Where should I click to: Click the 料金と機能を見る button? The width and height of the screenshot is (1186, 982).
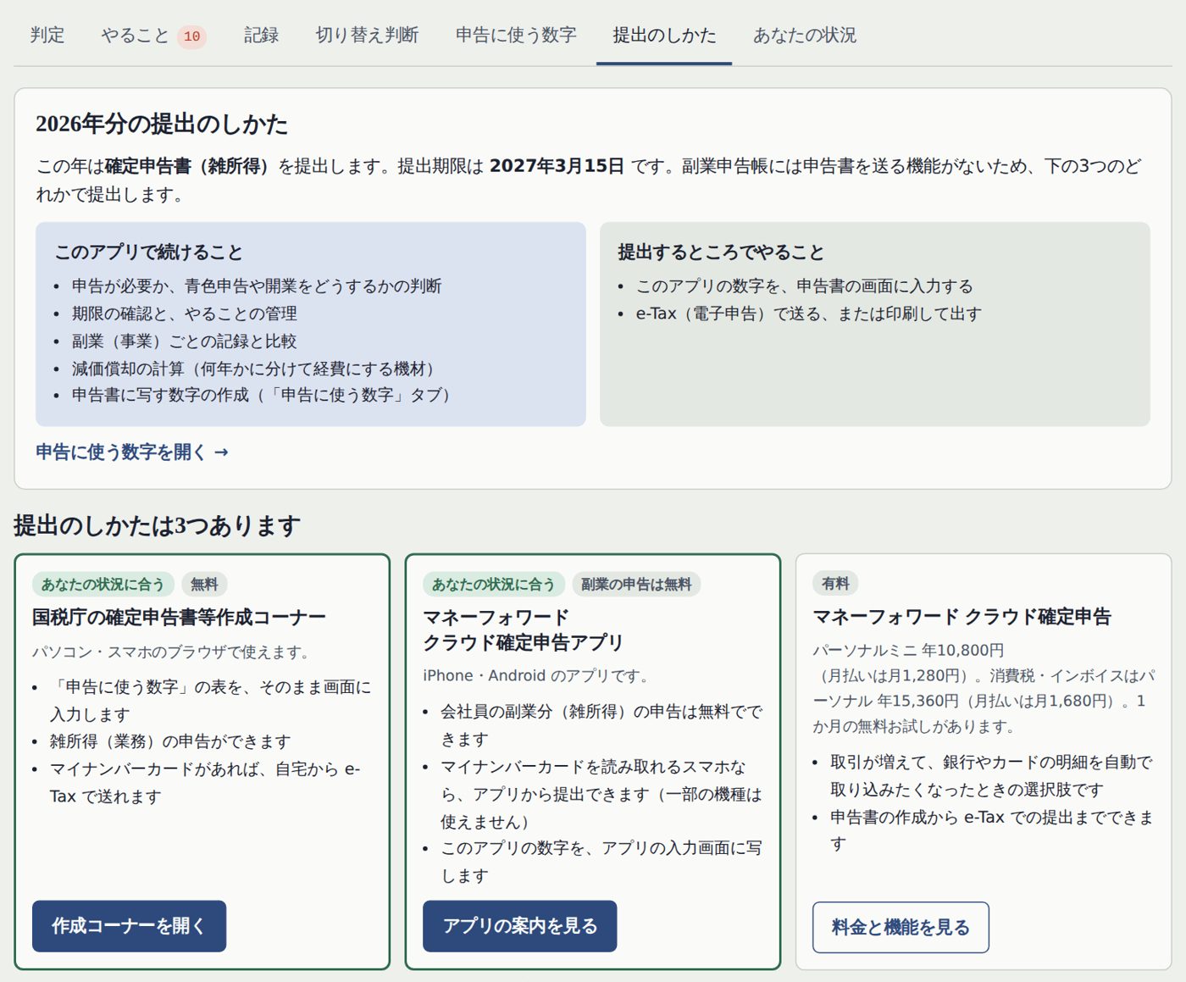click(901, 928)
